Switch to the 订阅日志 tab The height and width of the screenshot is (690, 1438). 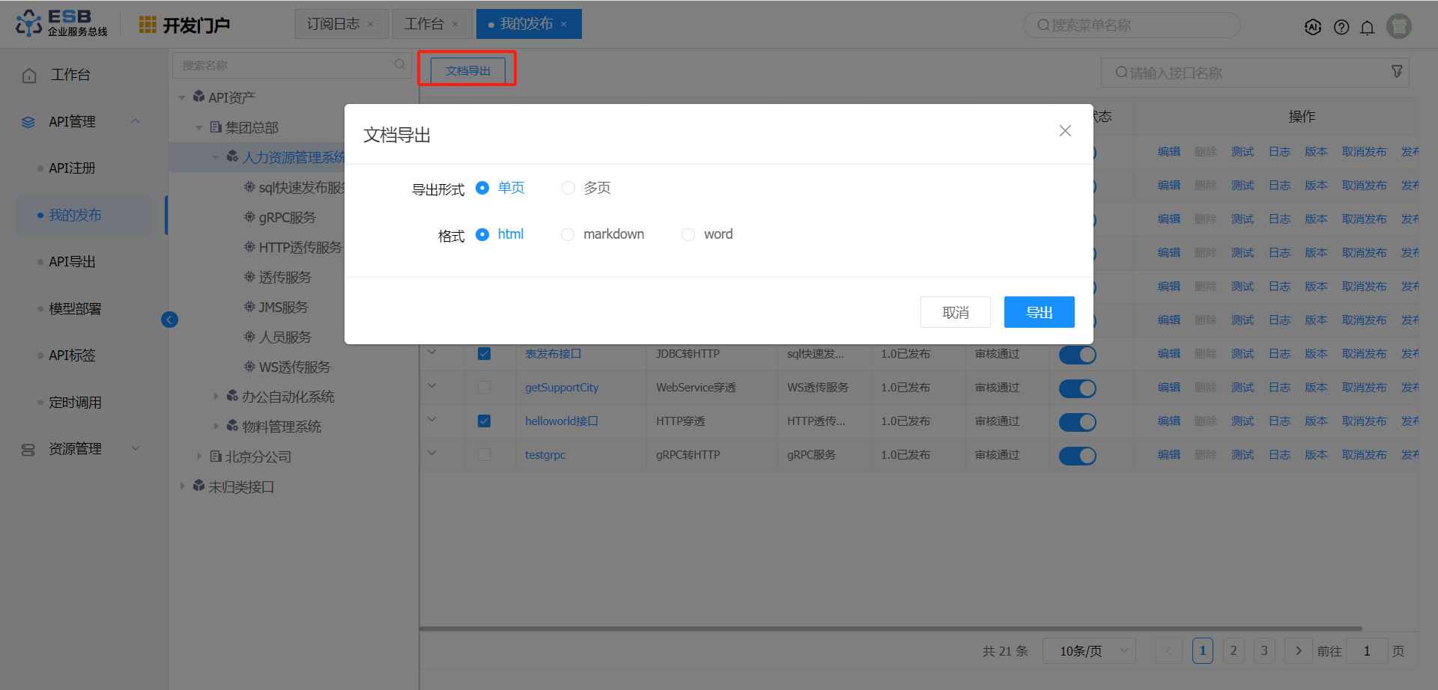point(333,24)
